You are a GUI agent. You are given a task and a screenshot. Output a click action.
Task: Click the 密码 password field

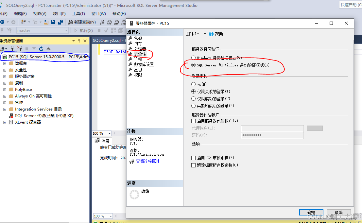pyautogui.click(x=272, y=135)
